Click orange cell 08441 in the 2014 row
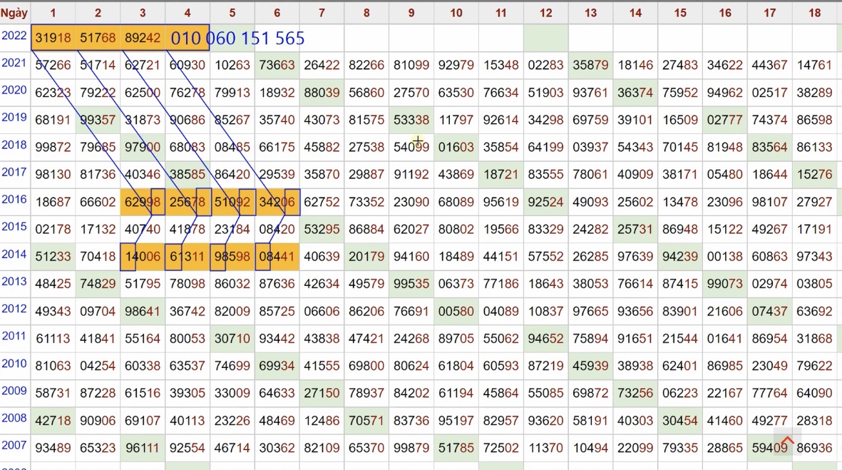This screenshot has width=842, height=470. (277, 256)
